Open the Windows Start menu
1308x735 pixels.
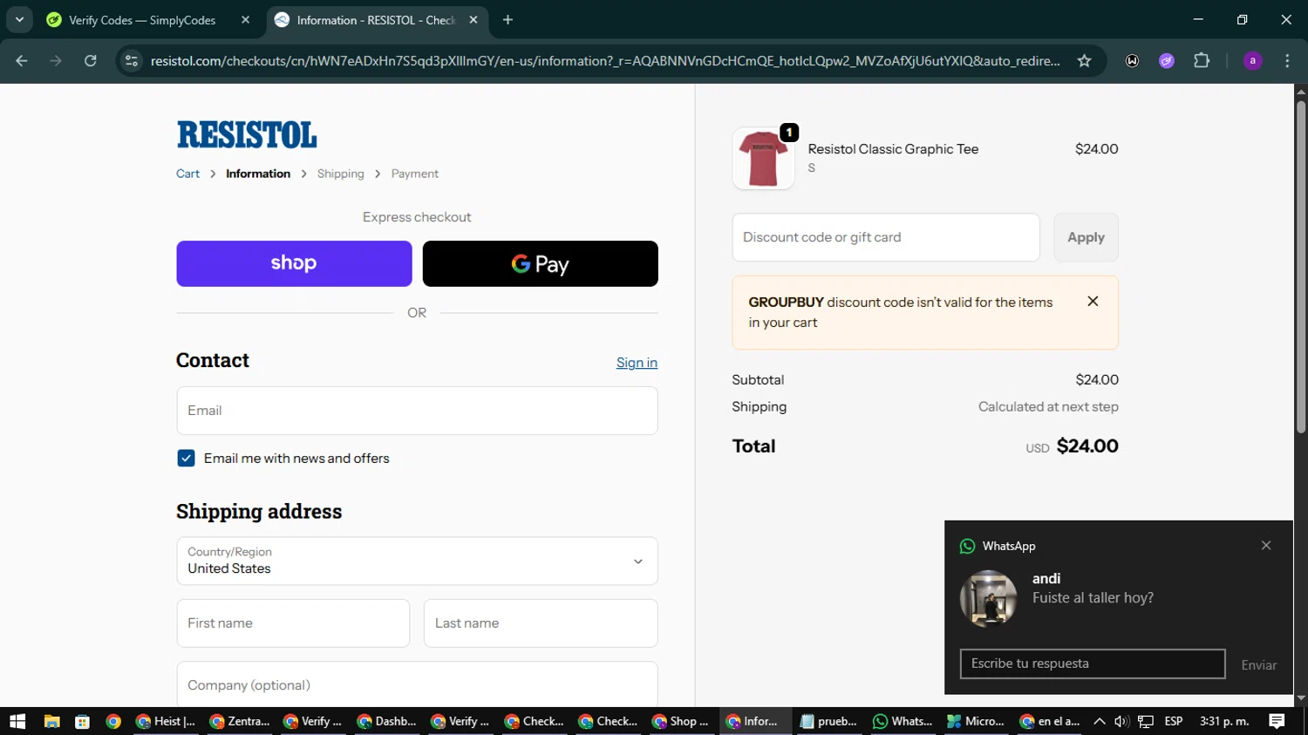[17, 721]
